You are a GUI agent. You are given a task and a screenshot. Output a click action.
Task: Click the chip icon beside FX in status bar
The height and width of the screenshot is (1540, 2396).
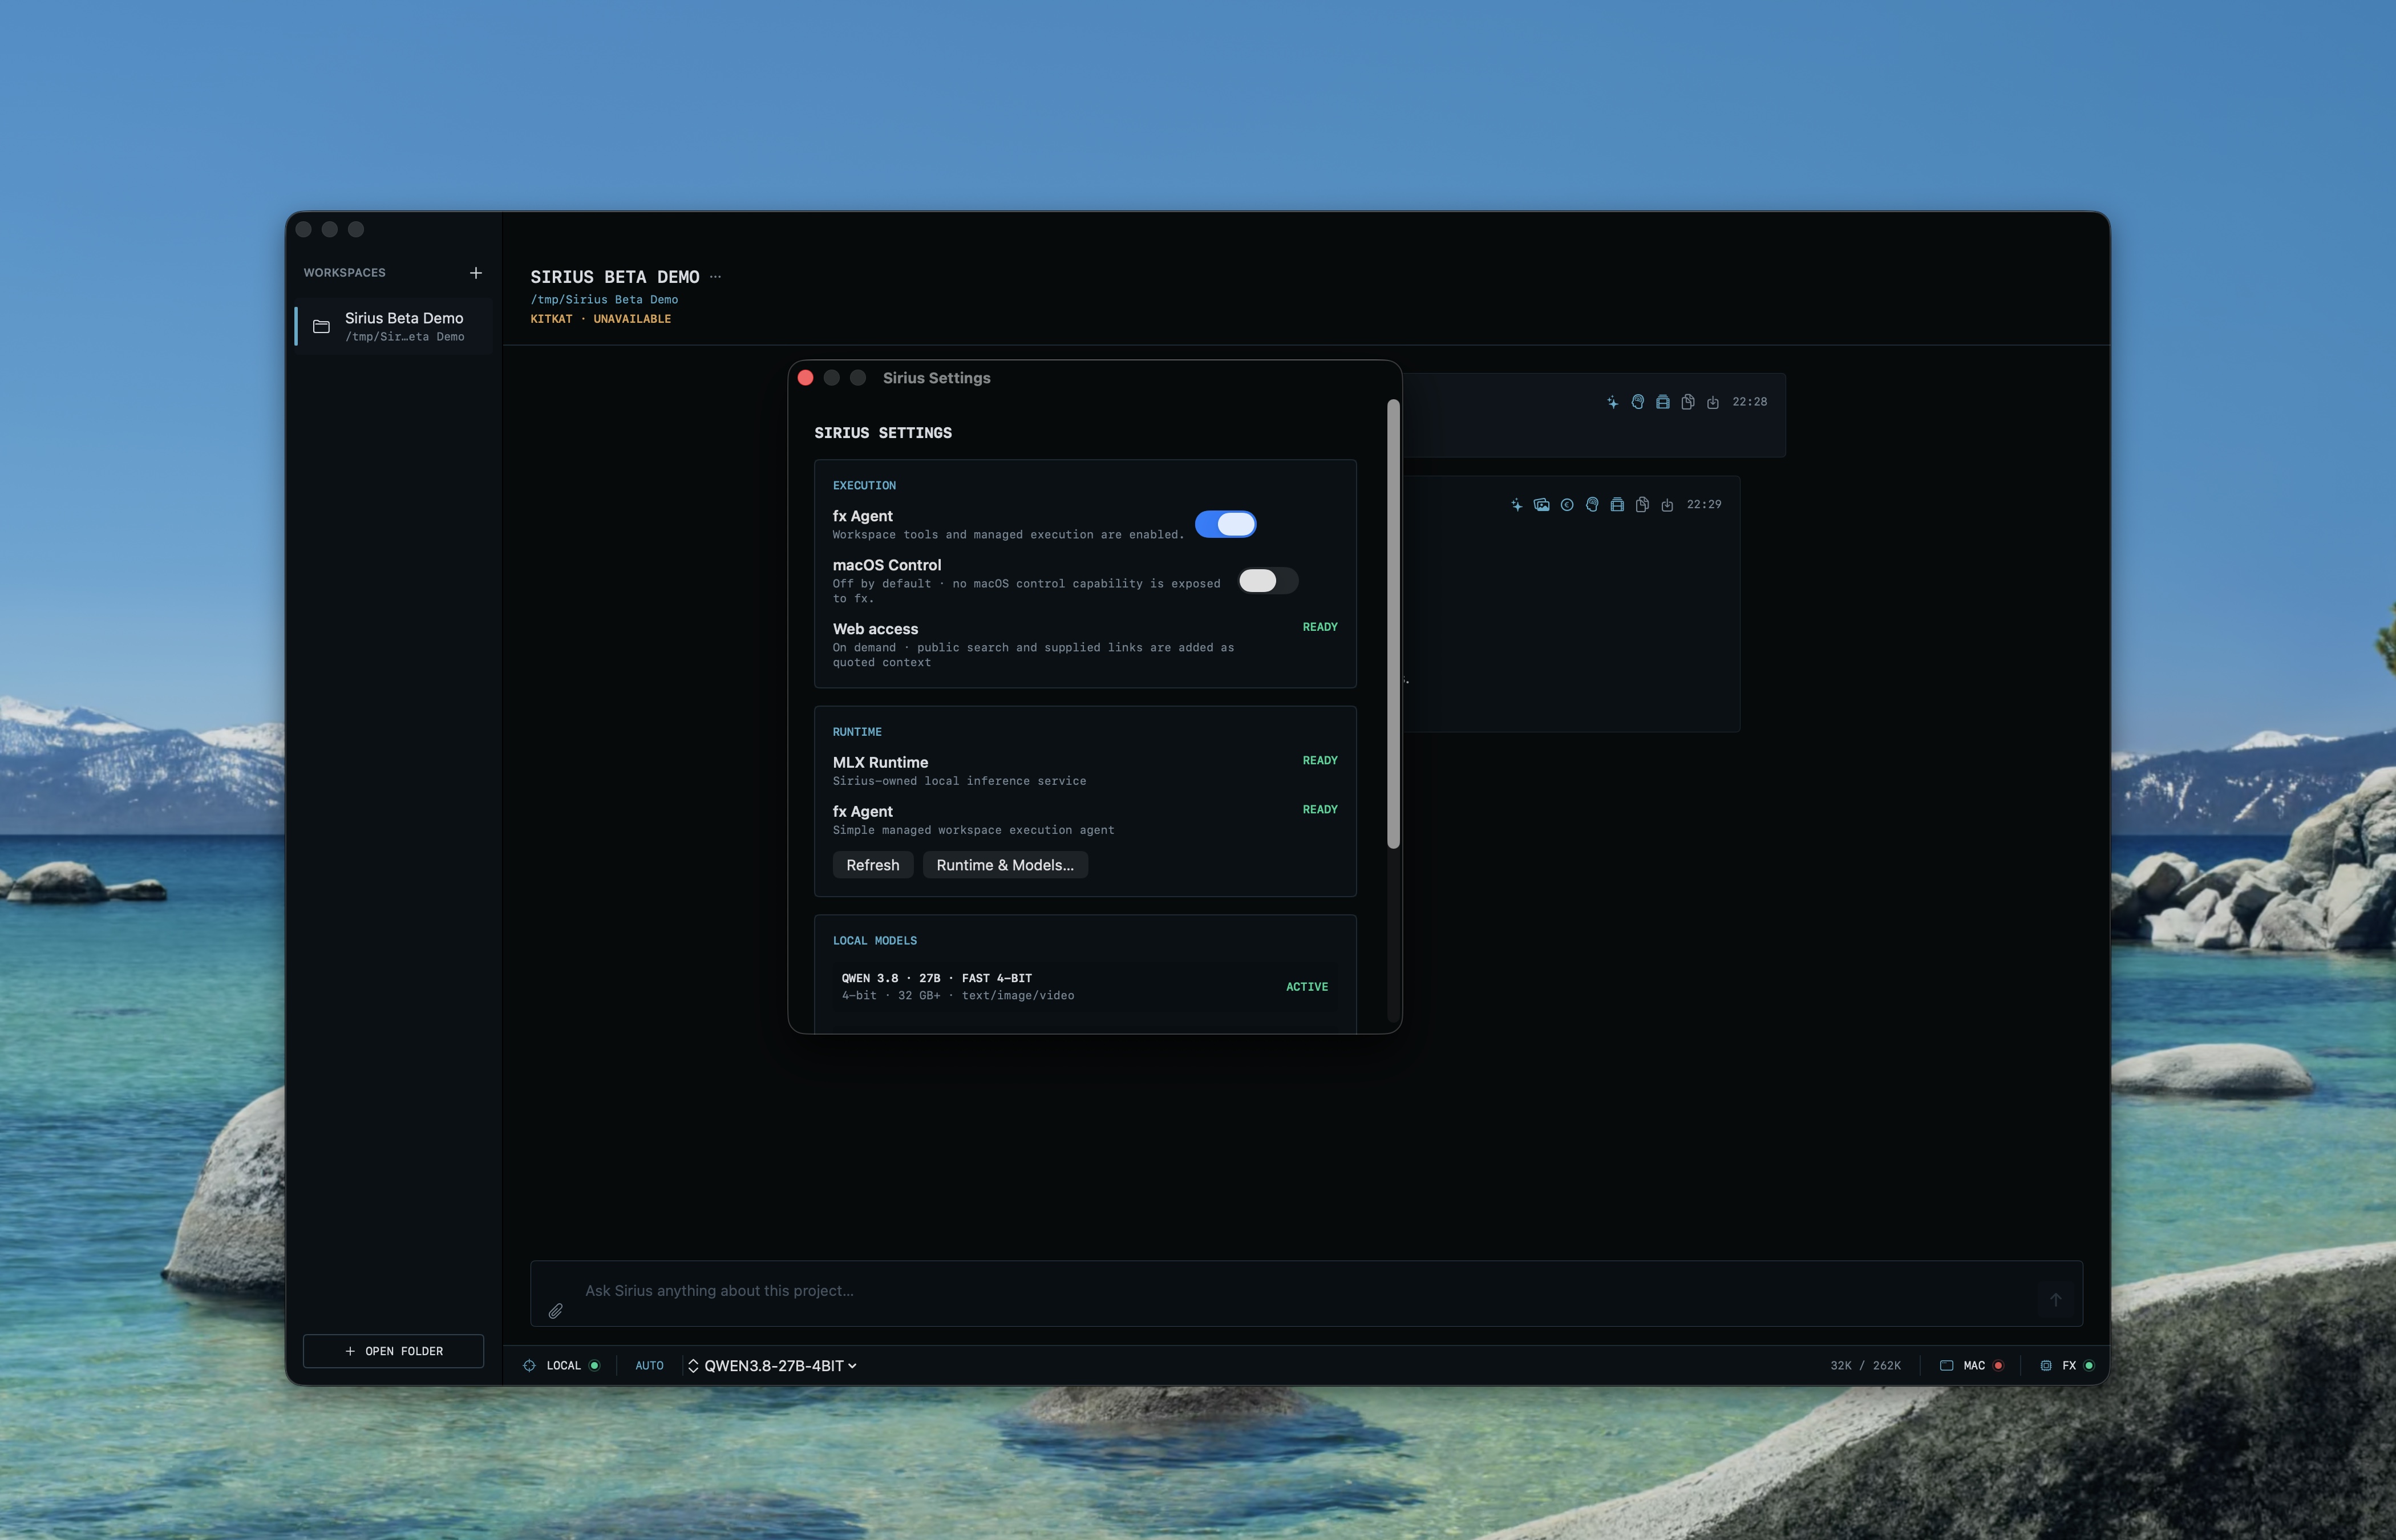tap(2045, 1366)
